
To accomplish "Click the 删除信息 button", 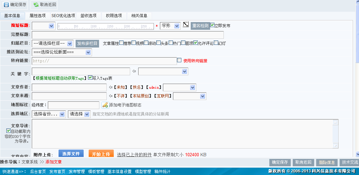I will (x=327, y=162).
